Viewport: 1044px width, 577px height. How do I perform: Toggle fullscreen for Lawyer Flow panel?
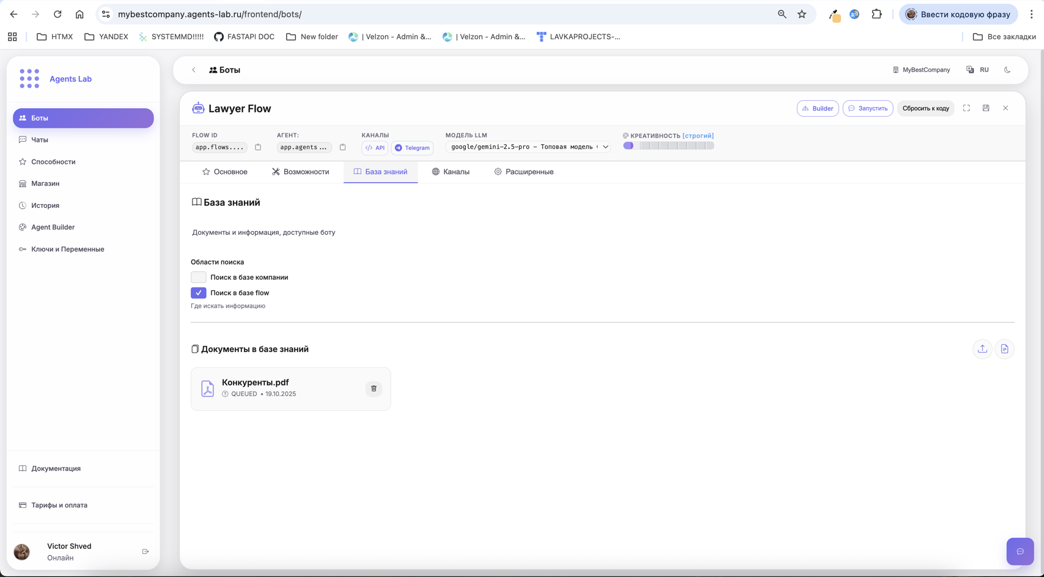click(x=966, y=108)
